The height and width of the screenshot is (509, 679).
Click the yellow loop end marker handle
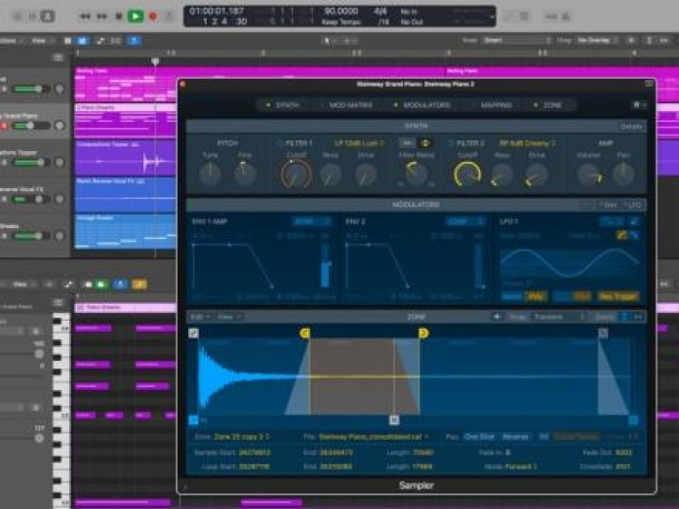click(423, 333)
